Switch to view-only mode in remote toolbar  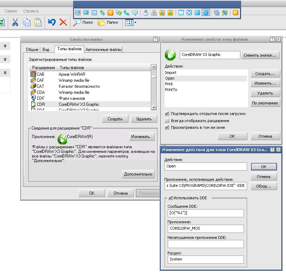[86, 13]
